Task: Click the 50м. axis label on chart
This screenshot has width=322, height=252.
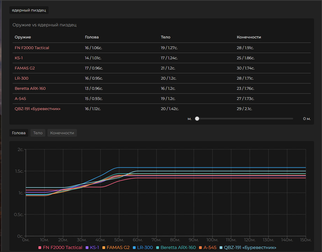Action: point(119,240)
